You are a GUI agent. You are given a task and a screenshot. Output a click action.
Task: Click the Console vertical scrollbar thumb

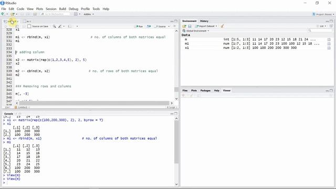click(176, 142)
